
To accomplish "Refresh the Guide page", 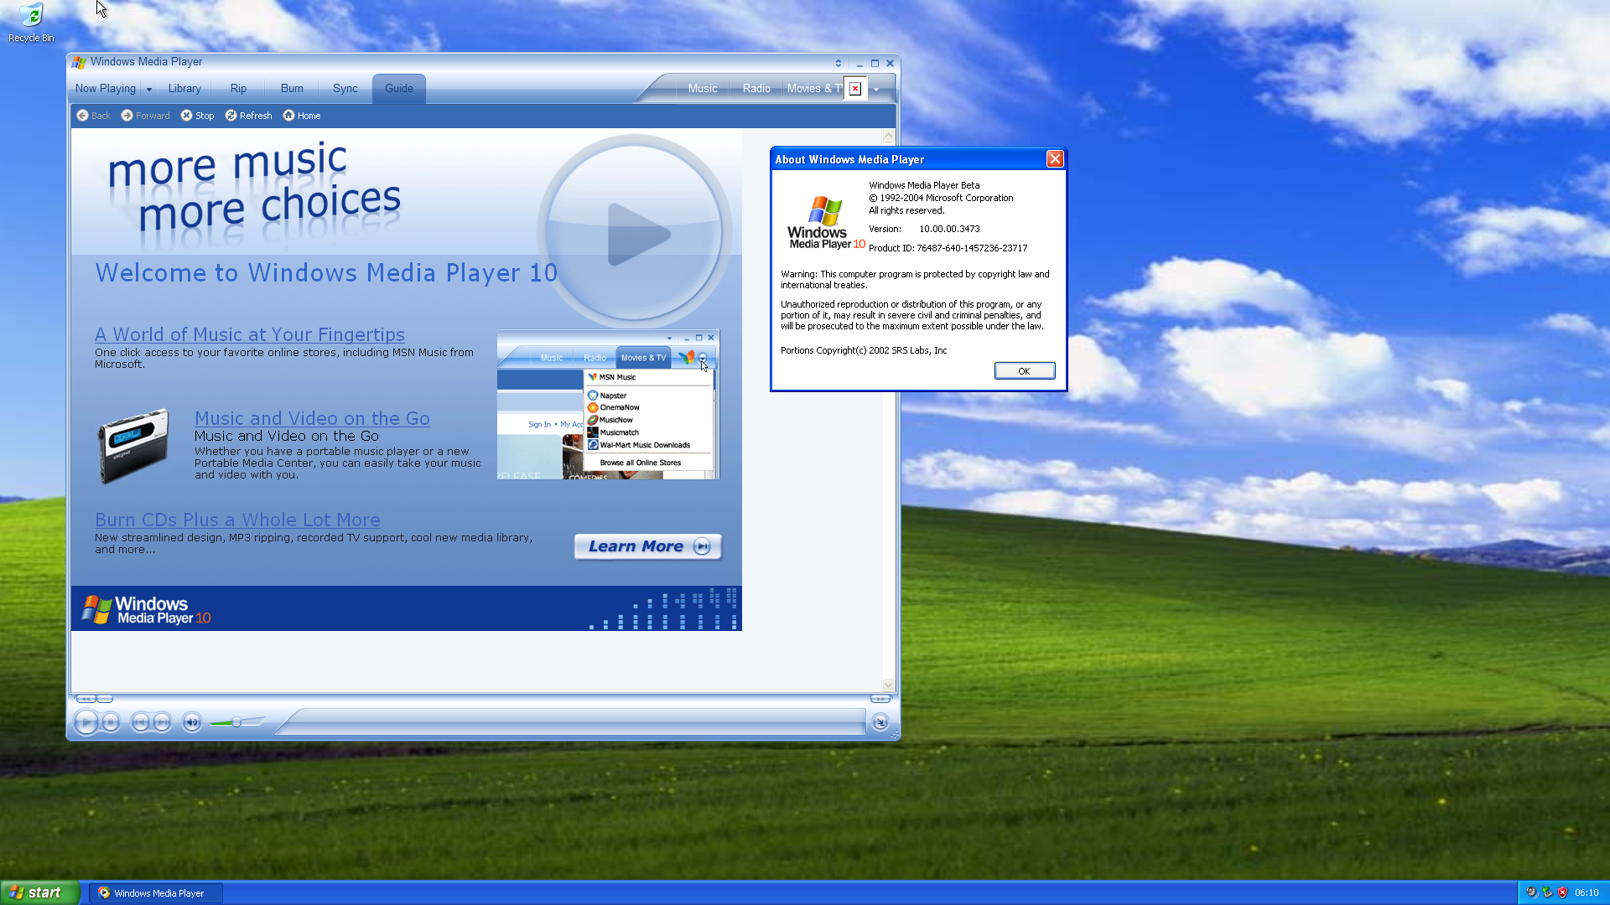I will pyautogui.click(x=248, y=116).
